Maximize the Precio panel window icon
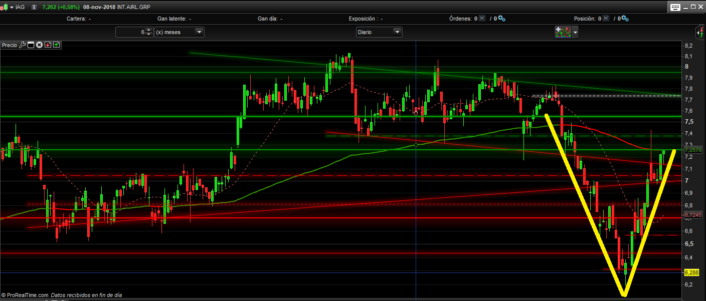 [x=31, y=45]
